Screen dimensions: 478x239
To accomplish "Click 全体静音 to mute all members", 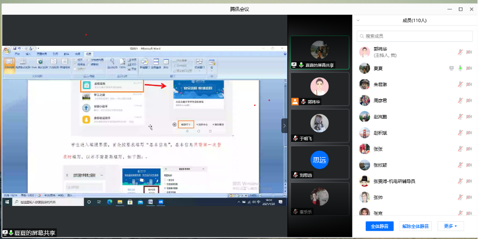I will [x=379, y=226].
